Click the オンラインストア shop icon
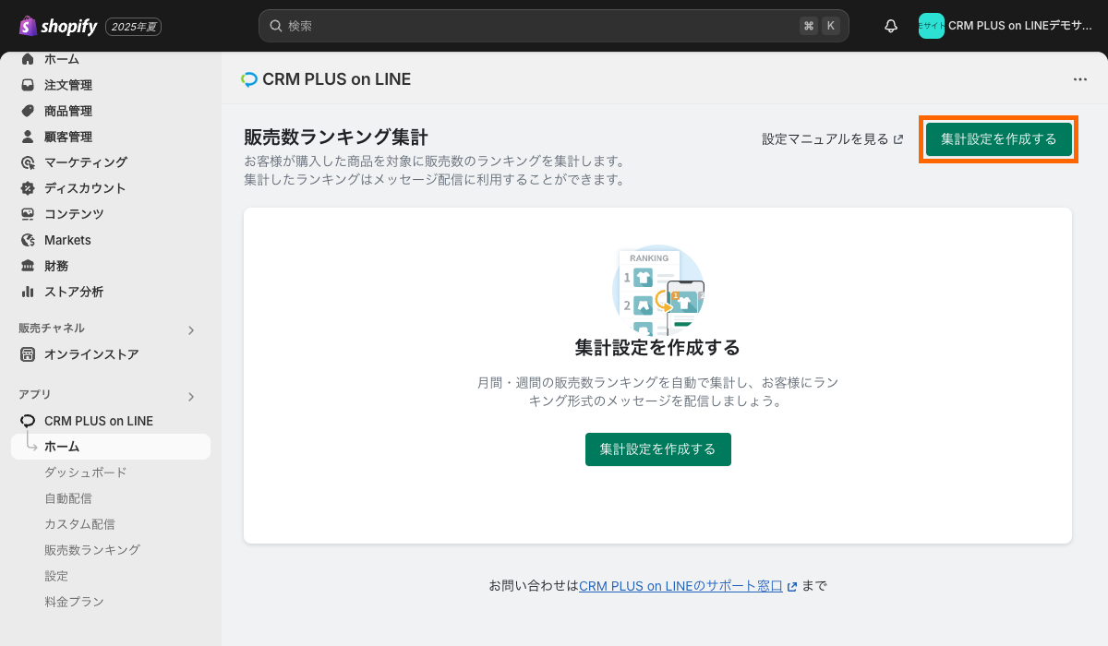 tap(28, 354)
